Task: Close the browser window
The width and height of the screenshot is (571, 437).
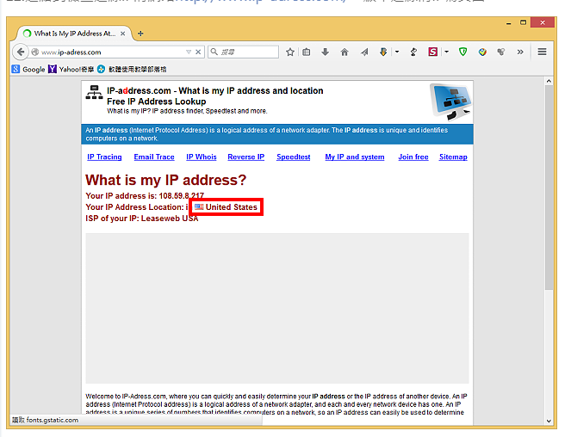Action: pos(543,22)
